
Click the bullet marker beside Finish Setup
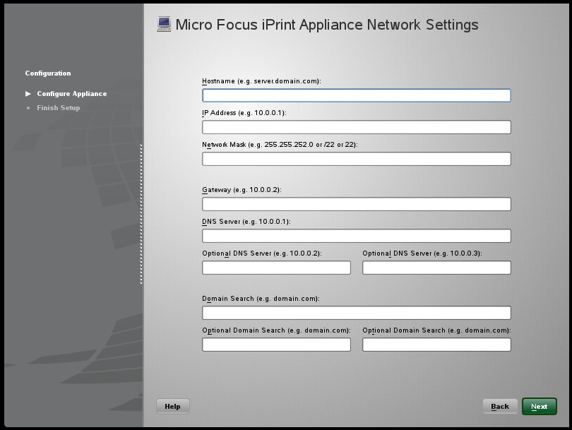pyautogui.click(x=28, y=108)
